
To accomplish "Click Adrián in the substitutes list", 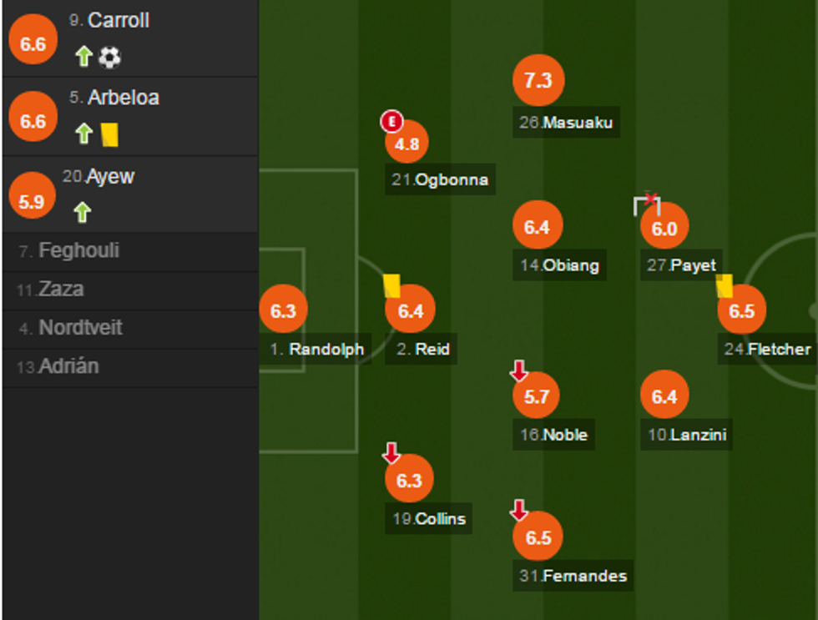I will [68, 366].
